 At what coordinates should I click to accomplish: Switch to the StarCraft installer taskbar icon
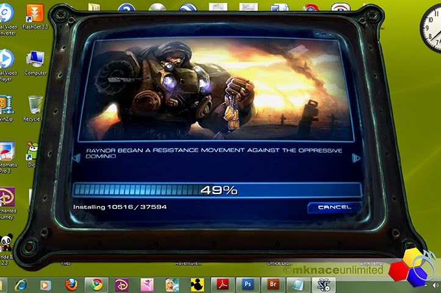pyautogui.click(x=324, y=285)
